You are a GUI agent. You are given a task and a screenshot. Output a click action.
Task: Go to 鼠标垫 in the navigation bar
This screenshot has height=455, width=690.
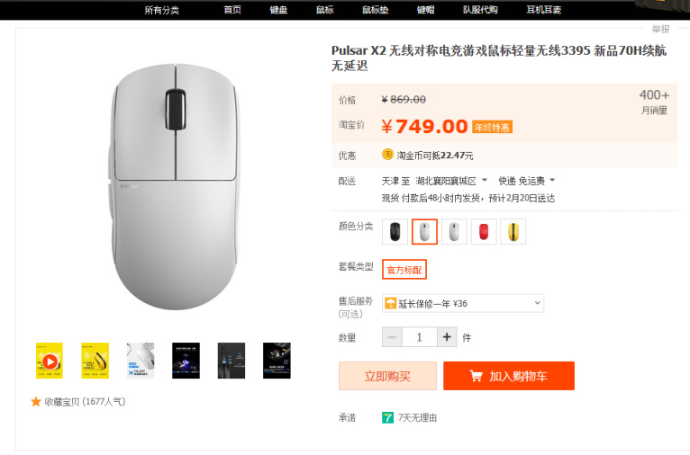click(x=375, y=10)
